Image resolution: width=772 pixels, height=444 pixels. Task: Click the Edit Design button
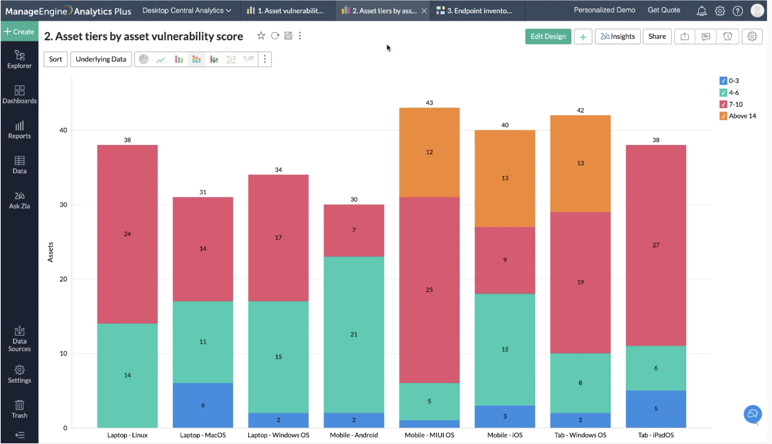point(548,36)
